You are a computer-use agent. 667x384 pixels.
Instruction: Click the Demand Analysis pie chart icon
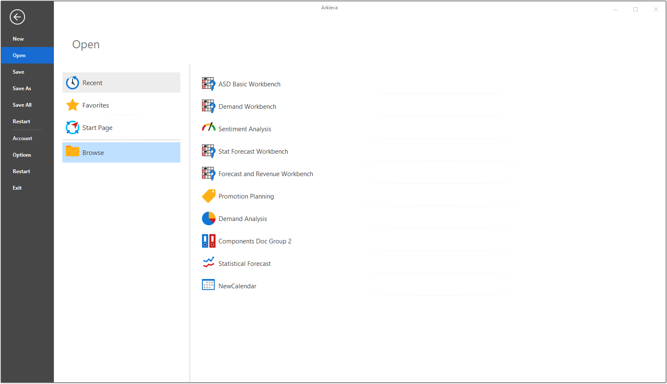pyautogui.click(x=208, y=218)
